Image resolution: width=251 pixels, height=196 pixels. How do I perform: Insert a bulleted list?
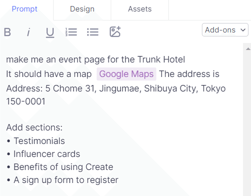click(x=93, y=32)
